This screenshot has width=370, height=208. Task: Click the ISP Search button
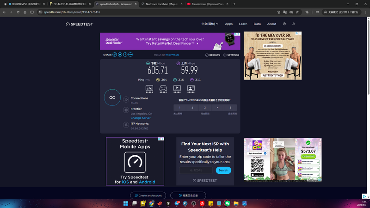click(223, 170)
